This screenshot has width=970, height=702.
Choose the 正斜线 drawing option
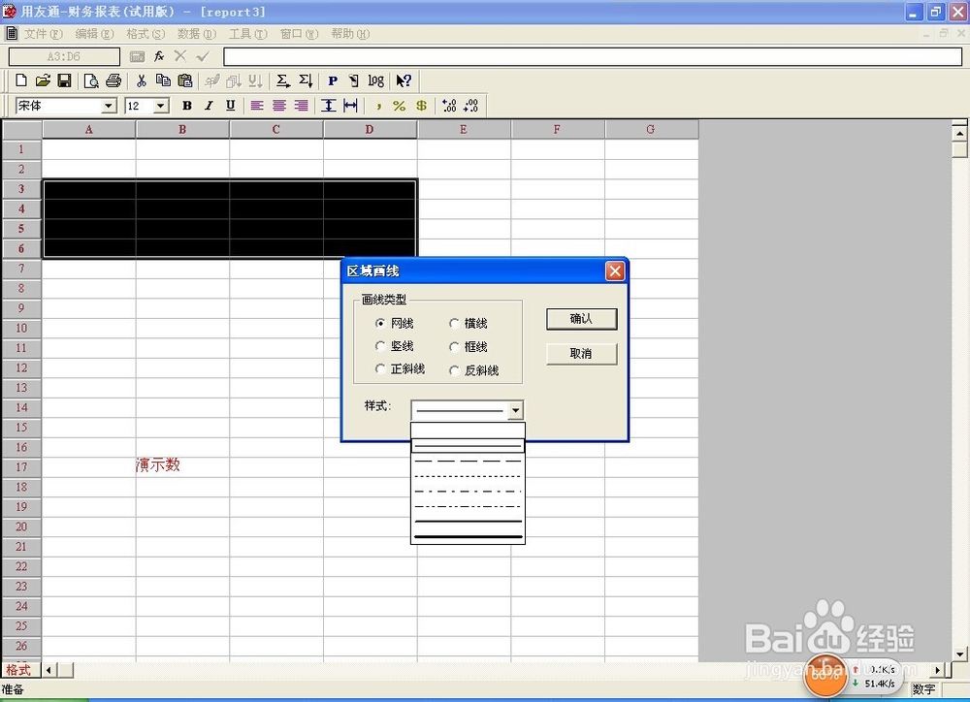click(378, 368)
